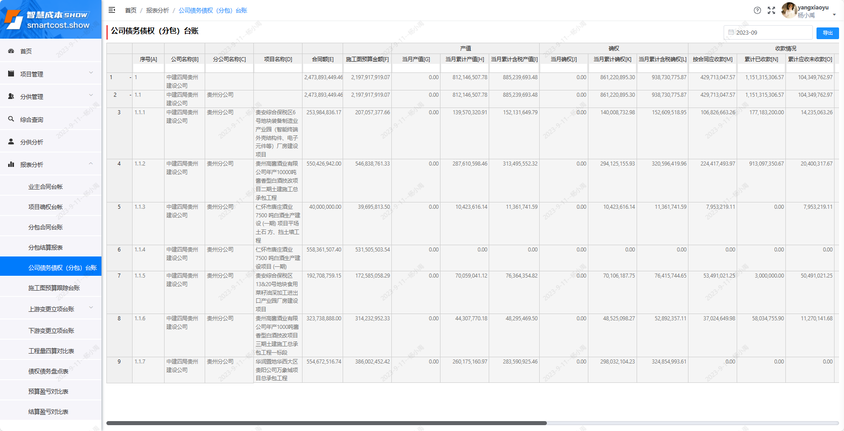Collapse tree row 1 with the minus toggle

pyautogui.click(x=130, y=77)
